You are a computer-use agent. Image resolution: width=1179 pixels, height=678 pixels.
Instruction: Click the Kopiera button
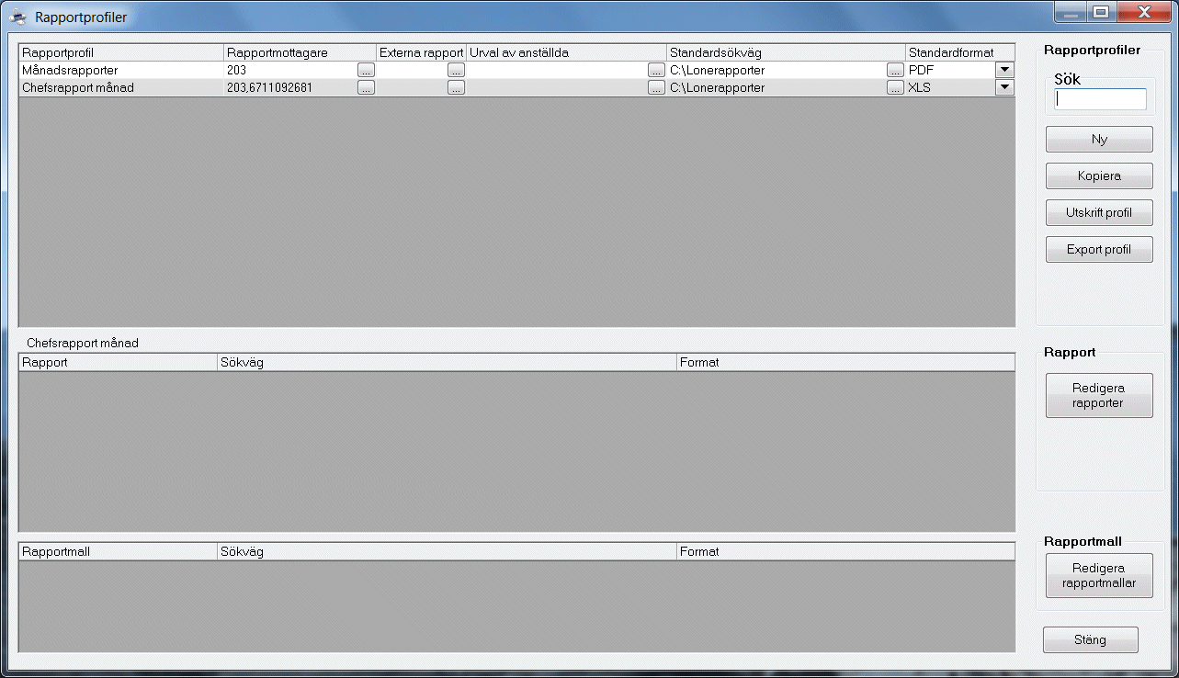point(1099,176)
